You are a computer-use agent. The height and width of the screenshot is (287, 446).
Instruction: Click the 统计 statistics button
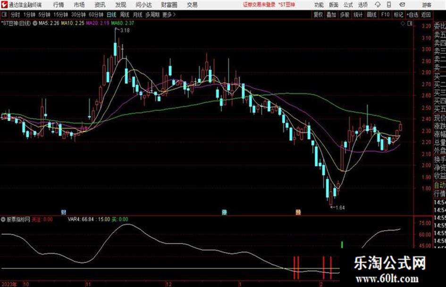[358, 15]
